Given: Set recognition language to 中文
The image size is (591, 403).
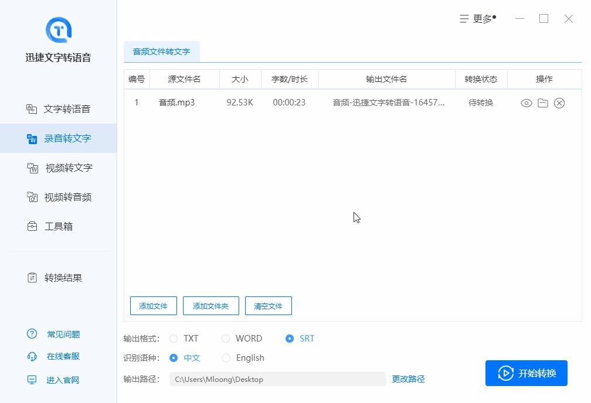Looking at the screenshot, I should click(174, 358).
